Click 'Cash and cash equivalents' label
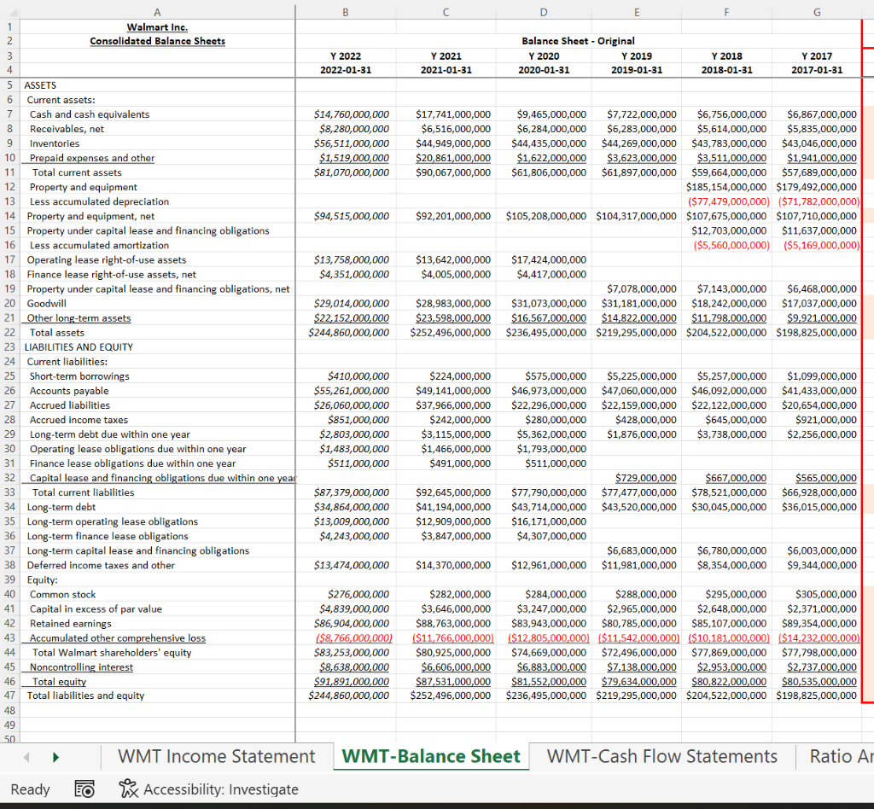 pyautogui.click(x=89, y=114)
